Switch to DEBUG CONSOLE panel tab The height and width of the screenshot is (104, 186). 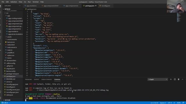click(x=46, y=79)
